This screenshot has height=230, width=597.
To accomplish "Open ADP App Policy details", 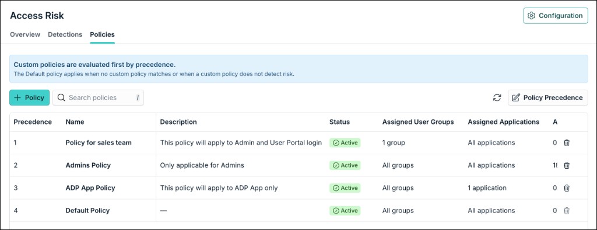I will tap(90, 188).
